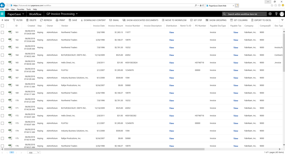Screen dimensions: 285x154
Task: Sort by Invoice Amount column header
Action: pyautogui.click(x=115, y=26)
